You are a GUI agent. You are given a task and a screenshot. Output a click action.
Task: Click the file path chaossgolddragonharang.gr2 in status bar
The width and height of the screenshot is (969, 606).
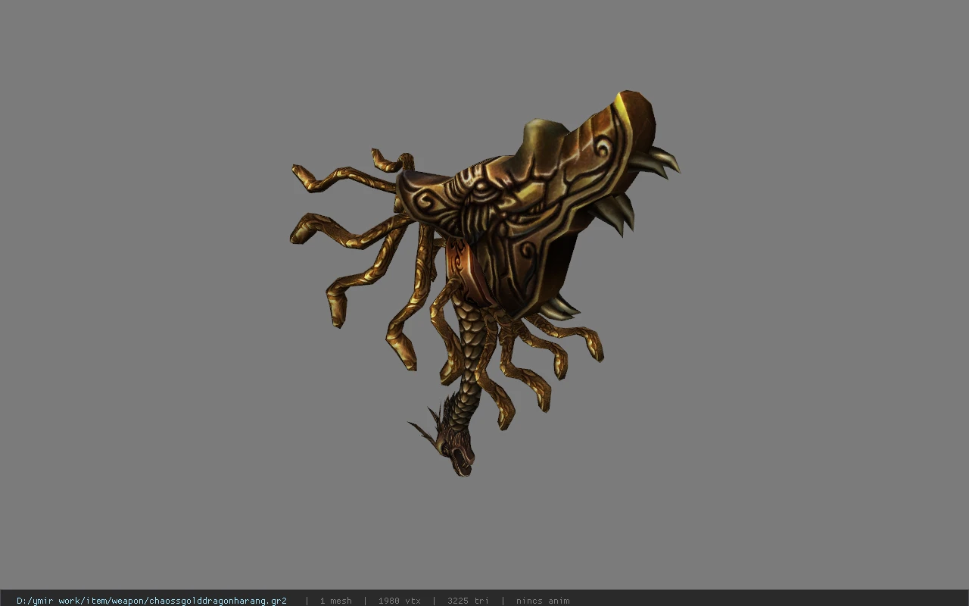coord(151,601)
